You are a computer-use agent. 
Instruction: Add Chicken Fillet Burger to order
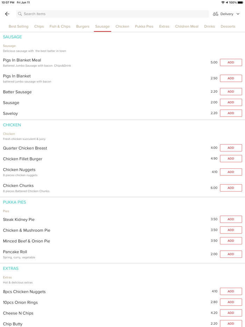pyautogui.click(x=231, y=159)
